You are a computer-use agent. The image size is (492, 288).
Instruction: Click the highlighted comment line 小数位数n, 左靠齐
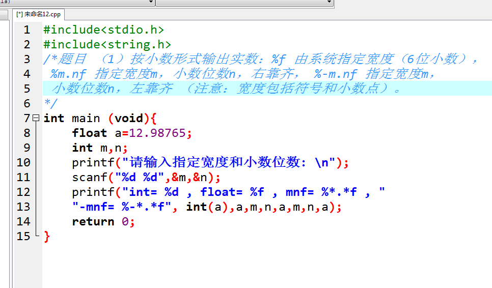point(227,89)
